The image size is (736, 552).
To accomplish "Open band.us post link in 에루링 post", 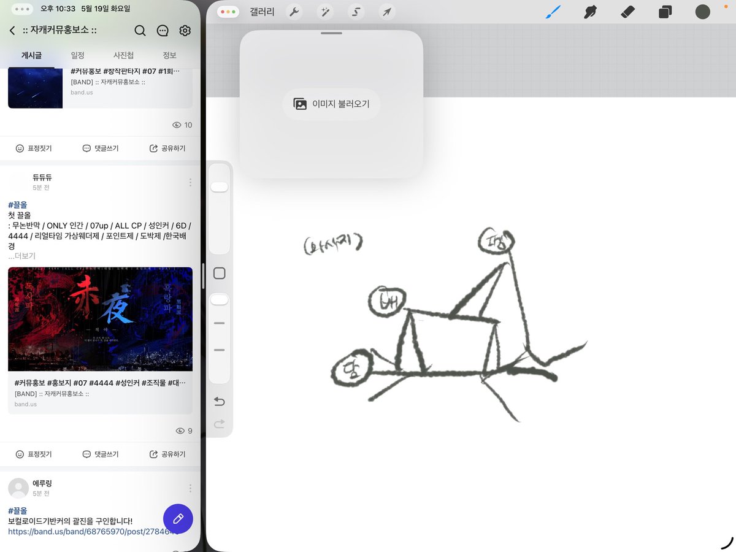I will [x=94, y=532].
